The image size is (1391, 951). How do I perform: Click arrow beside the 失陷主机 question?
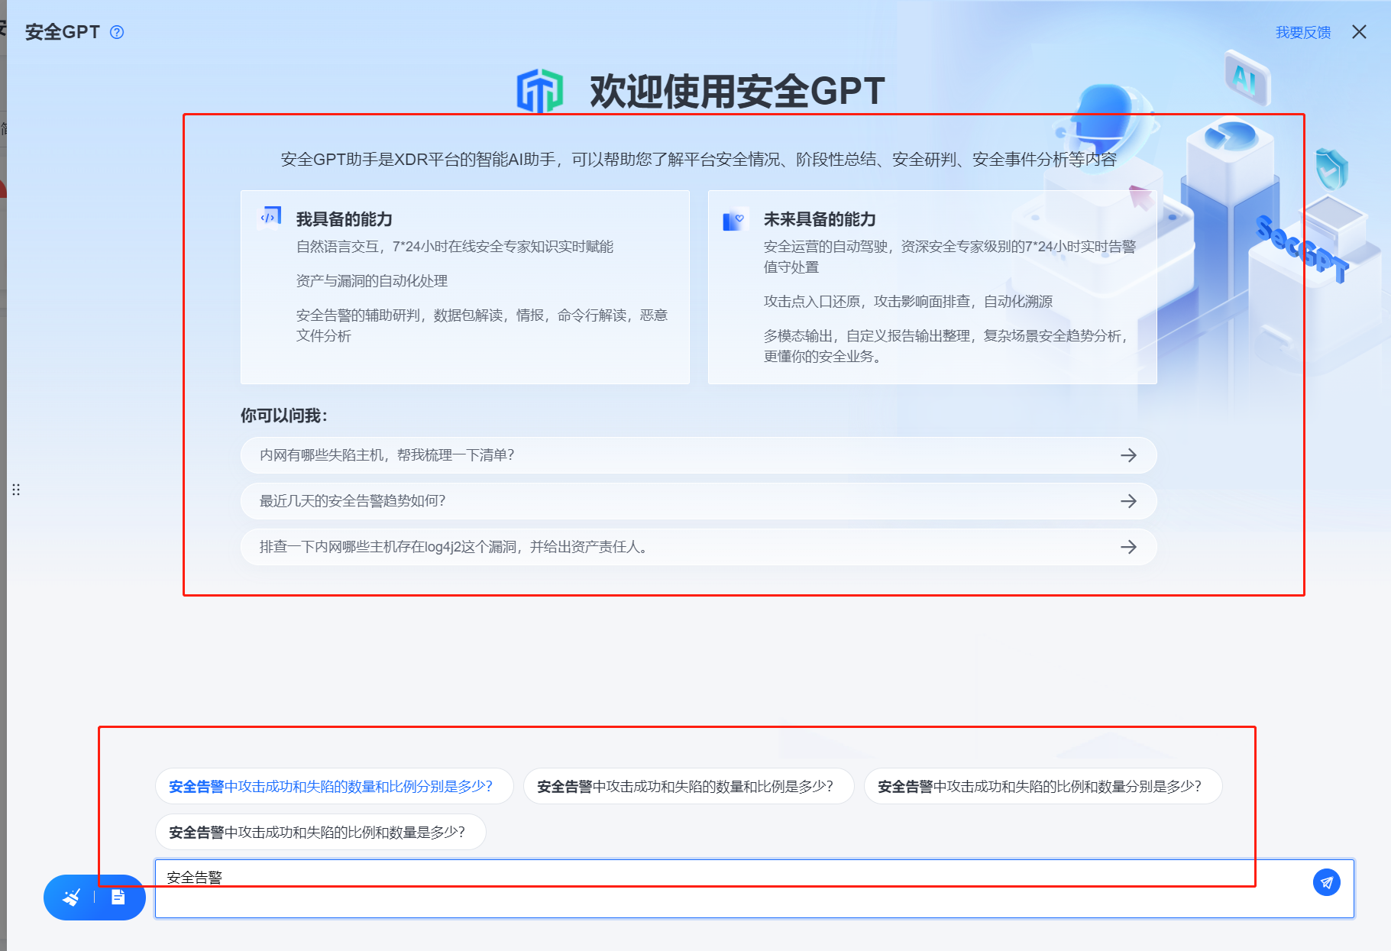pos(1128,454)
